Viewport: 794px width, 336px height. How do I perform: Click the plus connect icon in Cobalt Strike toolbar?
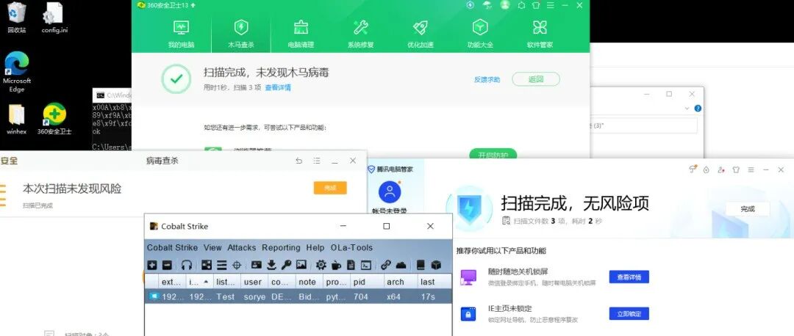pos(152,265)
